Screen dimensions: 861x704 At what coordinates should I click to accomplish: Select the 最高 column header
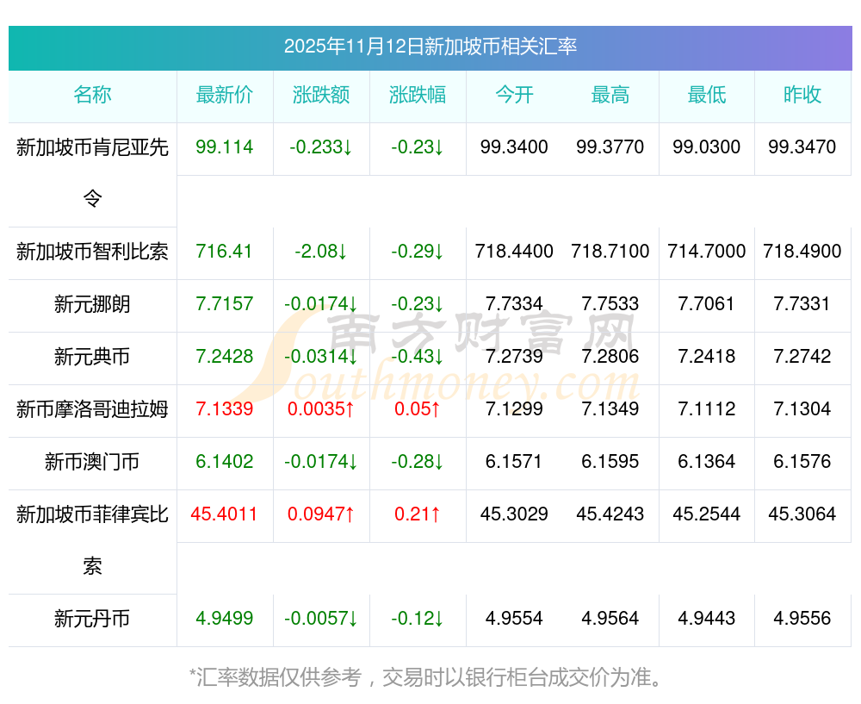coord(610,95)
